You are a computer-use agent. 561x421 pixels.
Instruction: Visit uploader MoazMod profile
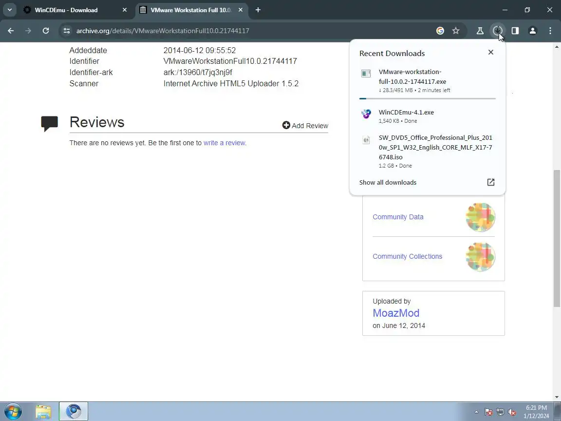(396, 313)
